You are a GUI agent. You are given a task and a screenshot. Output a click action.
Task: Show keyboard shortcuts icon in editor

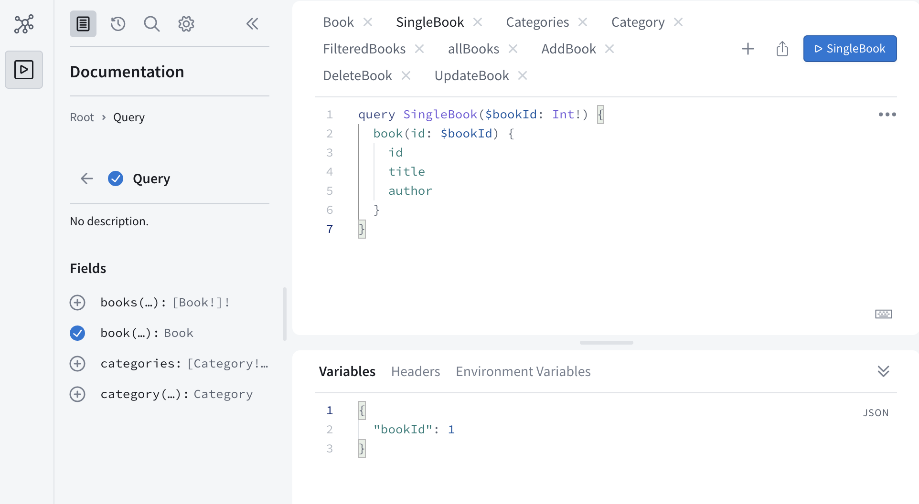pyautogui.click(x=884, y=314)
